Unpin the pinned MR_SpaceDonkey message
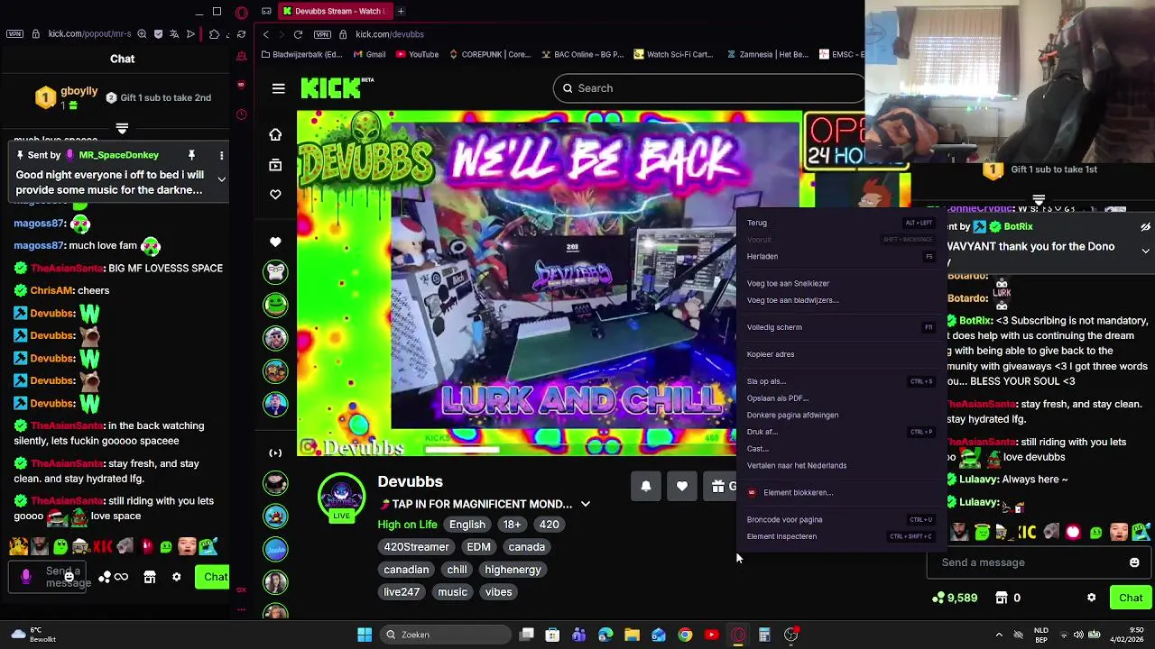The height and width of the screenshot is (649, 1155). pos(191,155)
